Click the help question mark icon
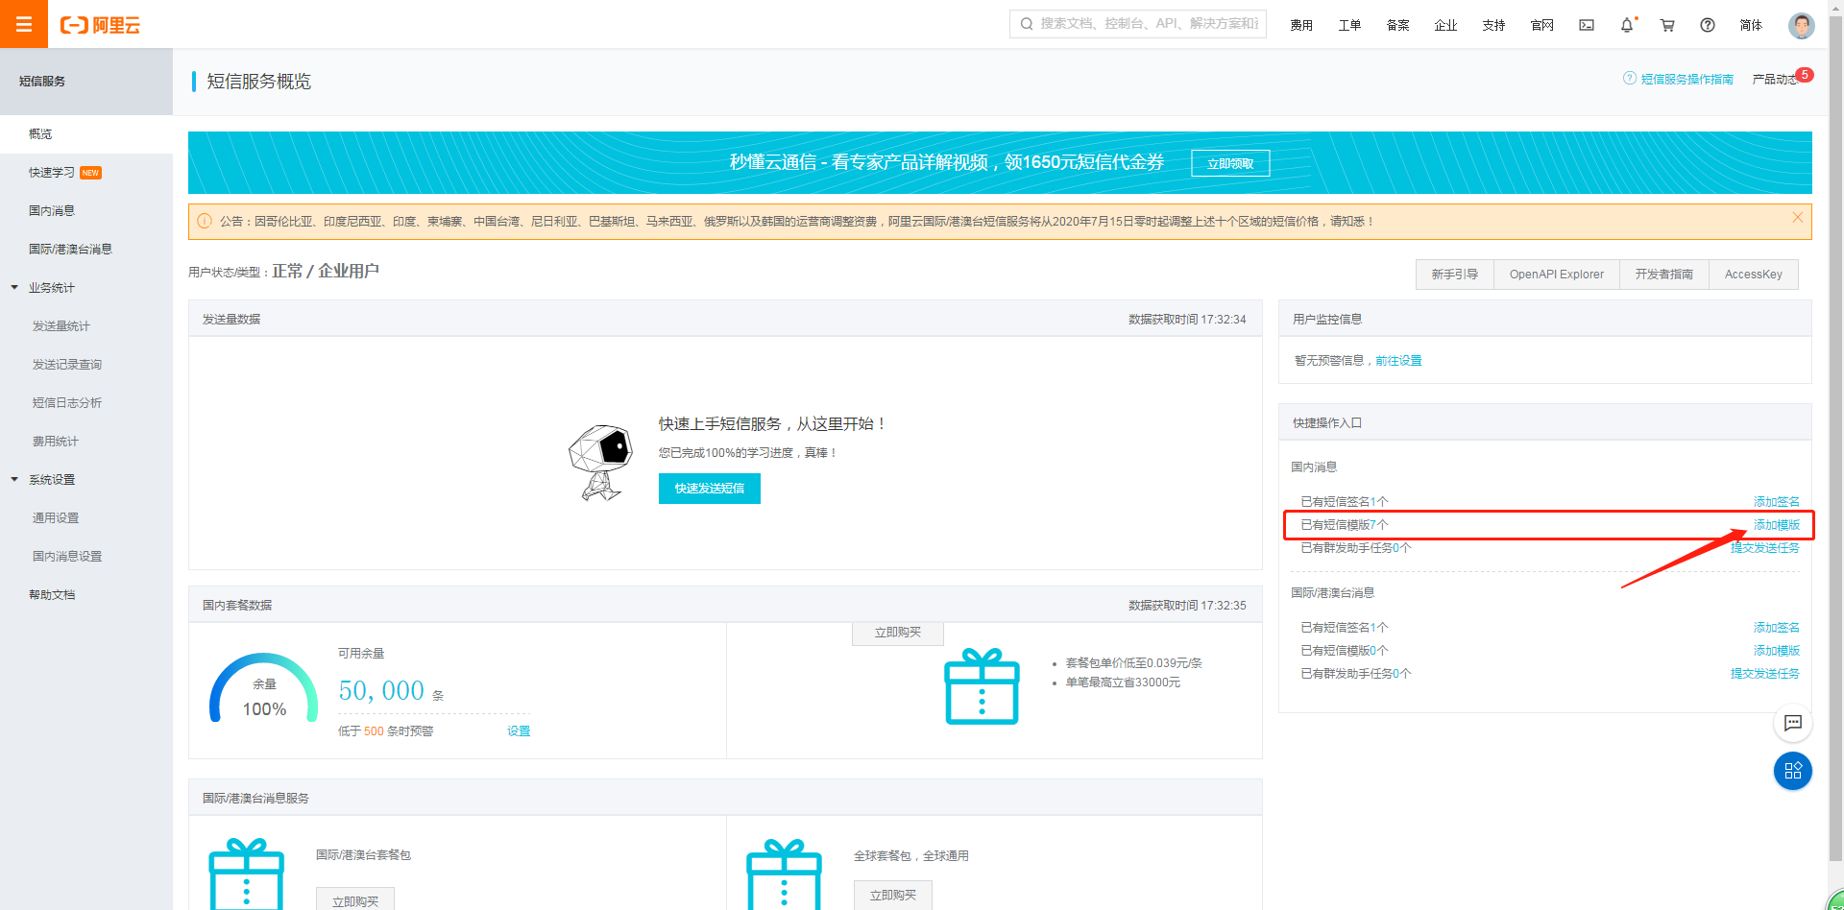The height and width of the screenshot is (910, 1844). (1708, 25)
